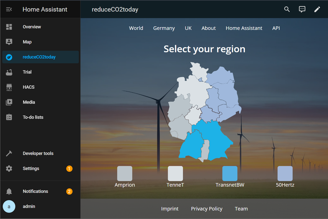Click the Map sidebar icon
Image resolution: width=328 pixels, height=219 pixels.
click(x=9, y=42)
